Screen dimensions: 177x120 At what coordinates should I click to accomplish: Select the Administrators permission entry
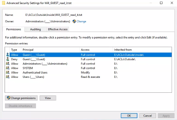(88, 64)
